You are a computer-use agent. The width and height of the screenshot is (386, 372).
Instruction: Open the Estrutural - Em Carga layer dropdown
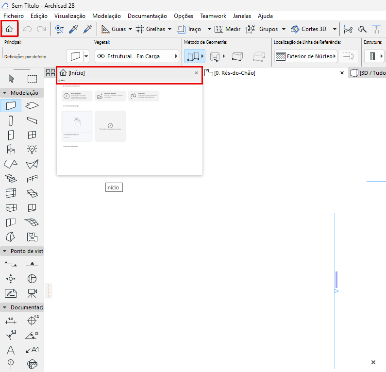pos(137,56)
